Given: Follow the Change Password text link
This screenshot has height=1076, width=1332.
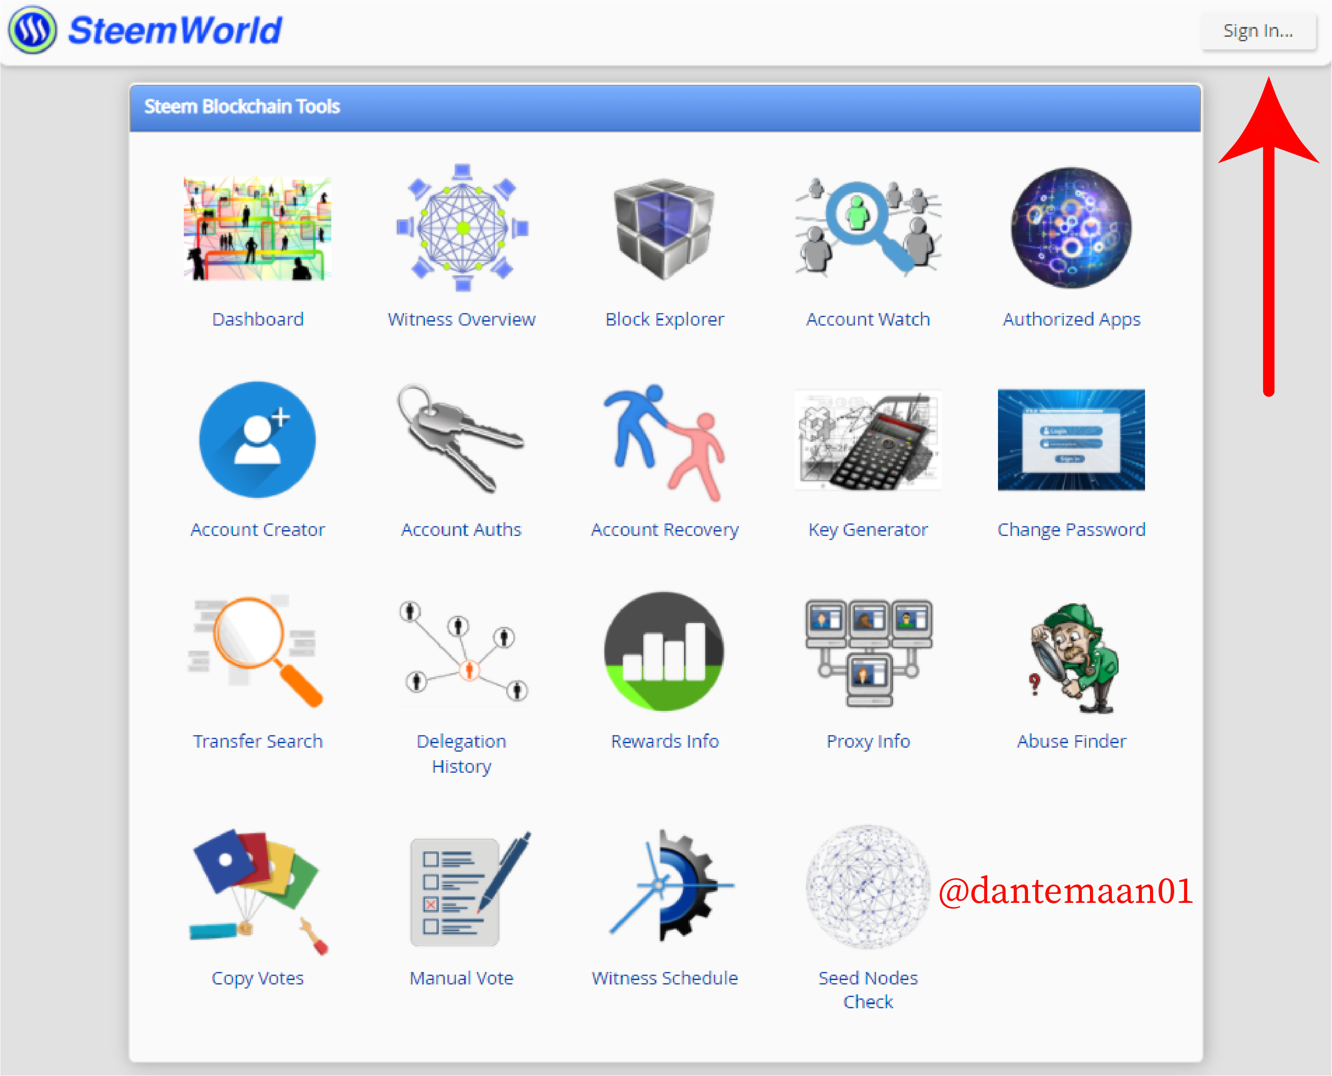Looking at the screenshot, I should point(1072,531).
